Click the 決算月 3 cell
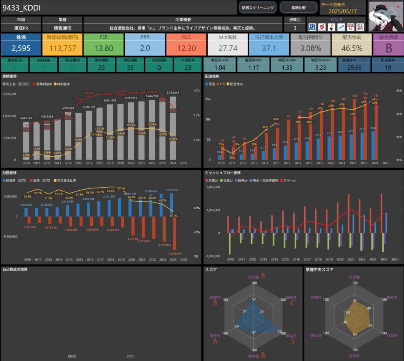The height and width of the screenshot is (361, 404). pos(295,28)
